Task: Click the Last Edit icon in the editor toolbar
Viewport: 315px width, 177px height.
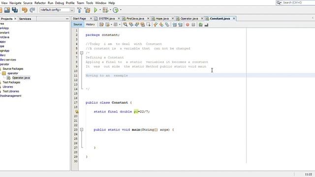Action: click(x=101, y=25)
